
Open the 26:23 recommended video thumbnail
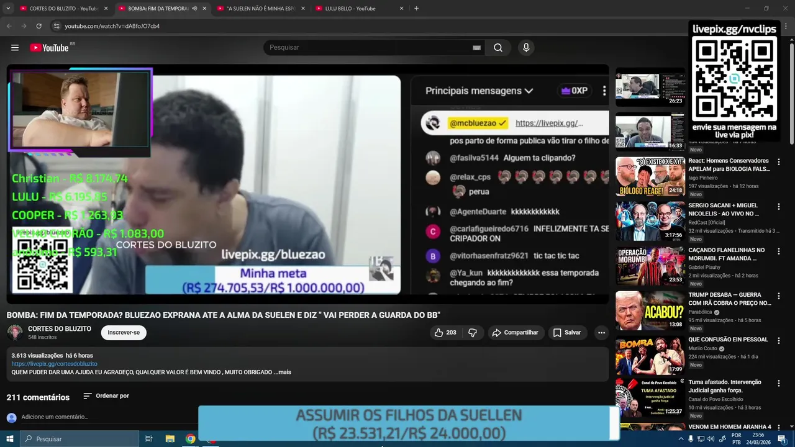(x=650, y=87)
